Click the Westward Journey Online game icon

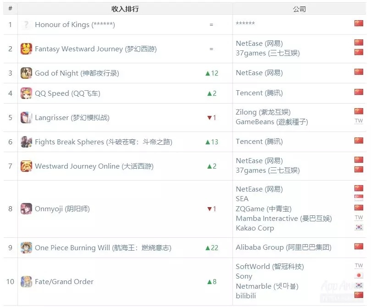26,166
